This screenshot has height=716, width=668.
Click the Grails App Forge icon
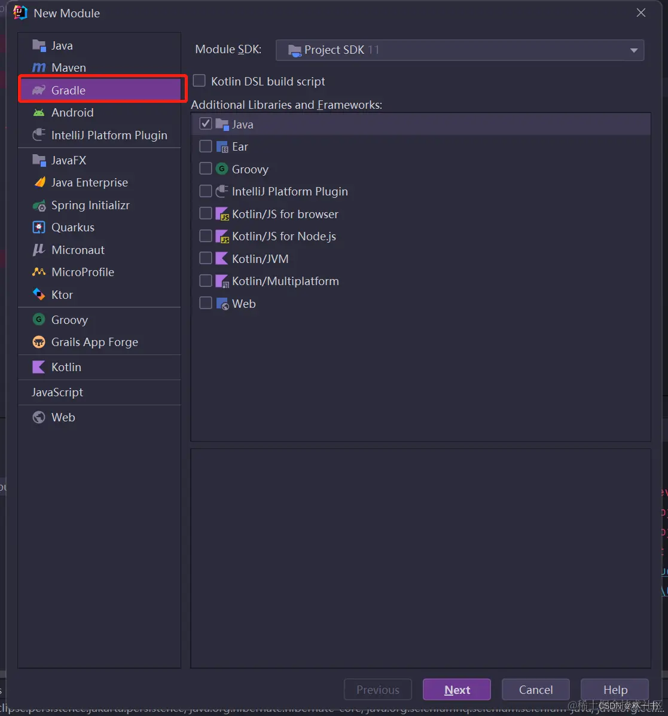(39, 341)
